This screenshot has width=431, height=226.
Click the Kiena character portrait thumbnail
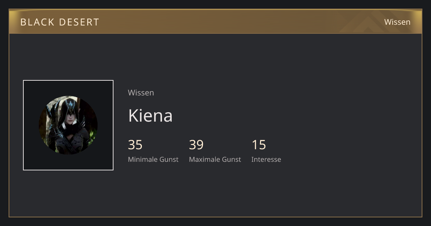pyautogui.click(x=68, y=125)
